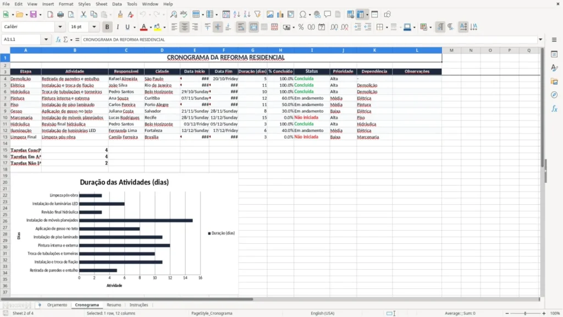Insert a chart

[280, 14]
